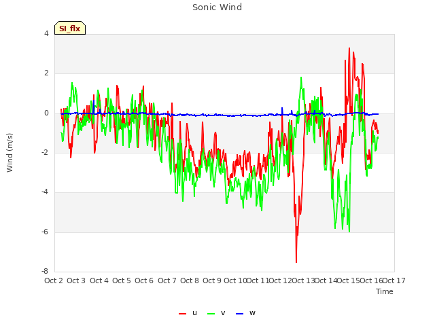Click the y-axis value 2
The height and width of the screenshot is (326, 435).
[x=46, y=73]
